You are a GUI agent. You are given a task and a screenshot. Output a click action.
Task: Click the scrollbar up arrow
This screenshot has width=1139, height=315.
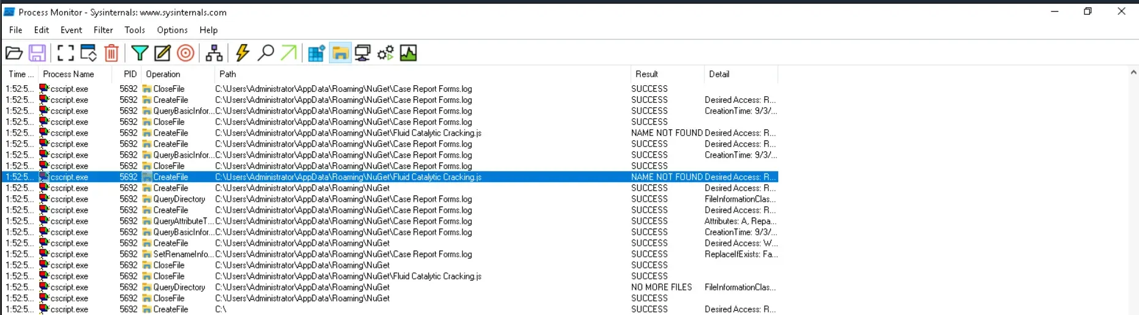coord(1133,72)
